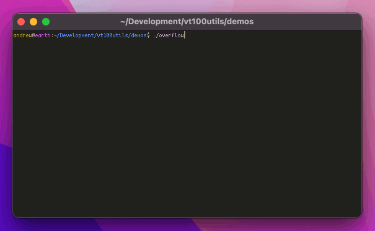Click the username 'andrew' in the prompt
The image size is (375, 231).
23,35
